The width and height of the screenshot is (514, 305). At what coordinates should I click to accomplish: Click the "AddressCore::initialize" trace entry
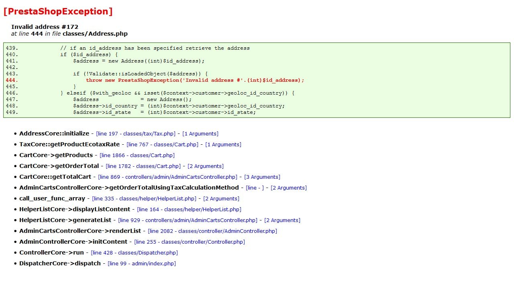tap(54, 133)
